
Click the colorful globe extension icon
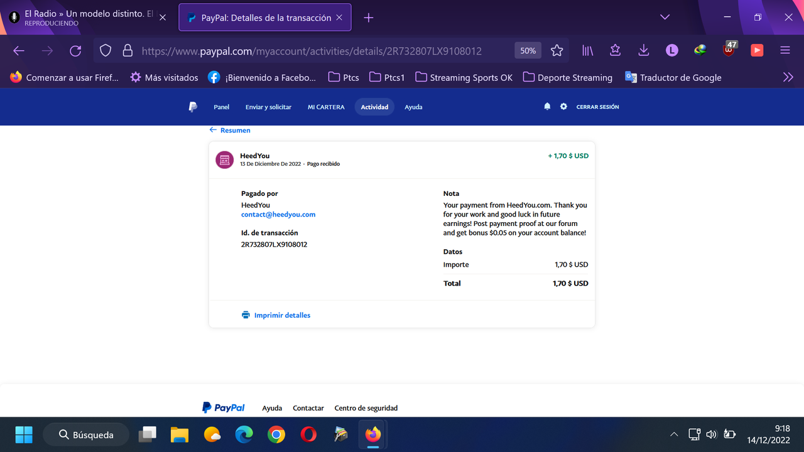coord(700,51)
